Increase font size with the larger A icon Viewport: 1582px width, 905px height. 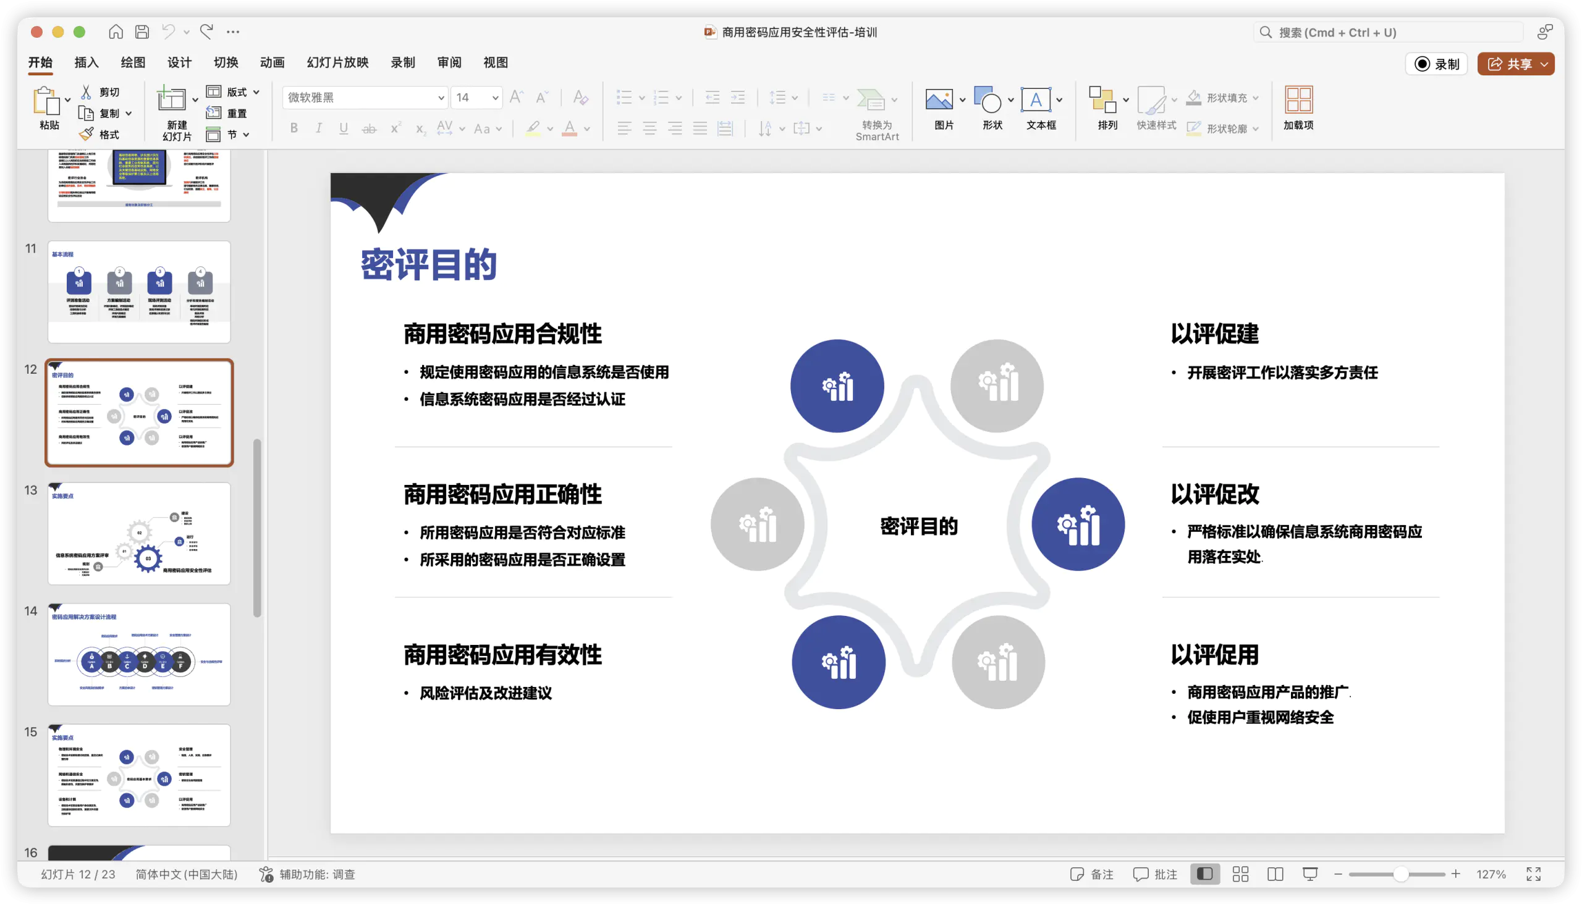click(x=516, y=98)
